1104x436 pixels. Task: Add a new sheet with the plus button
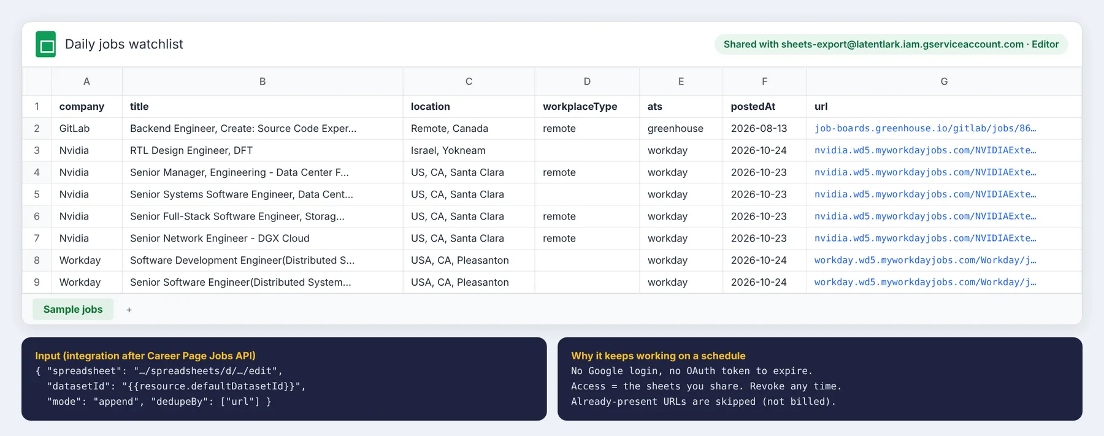pyautogui.click(x=129, y=310)
